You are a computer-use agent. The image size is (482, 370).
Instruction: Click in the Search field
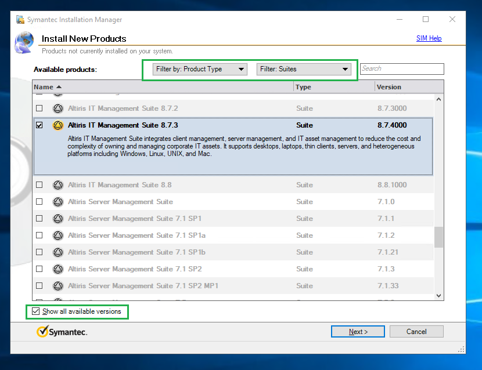[402, 69]
